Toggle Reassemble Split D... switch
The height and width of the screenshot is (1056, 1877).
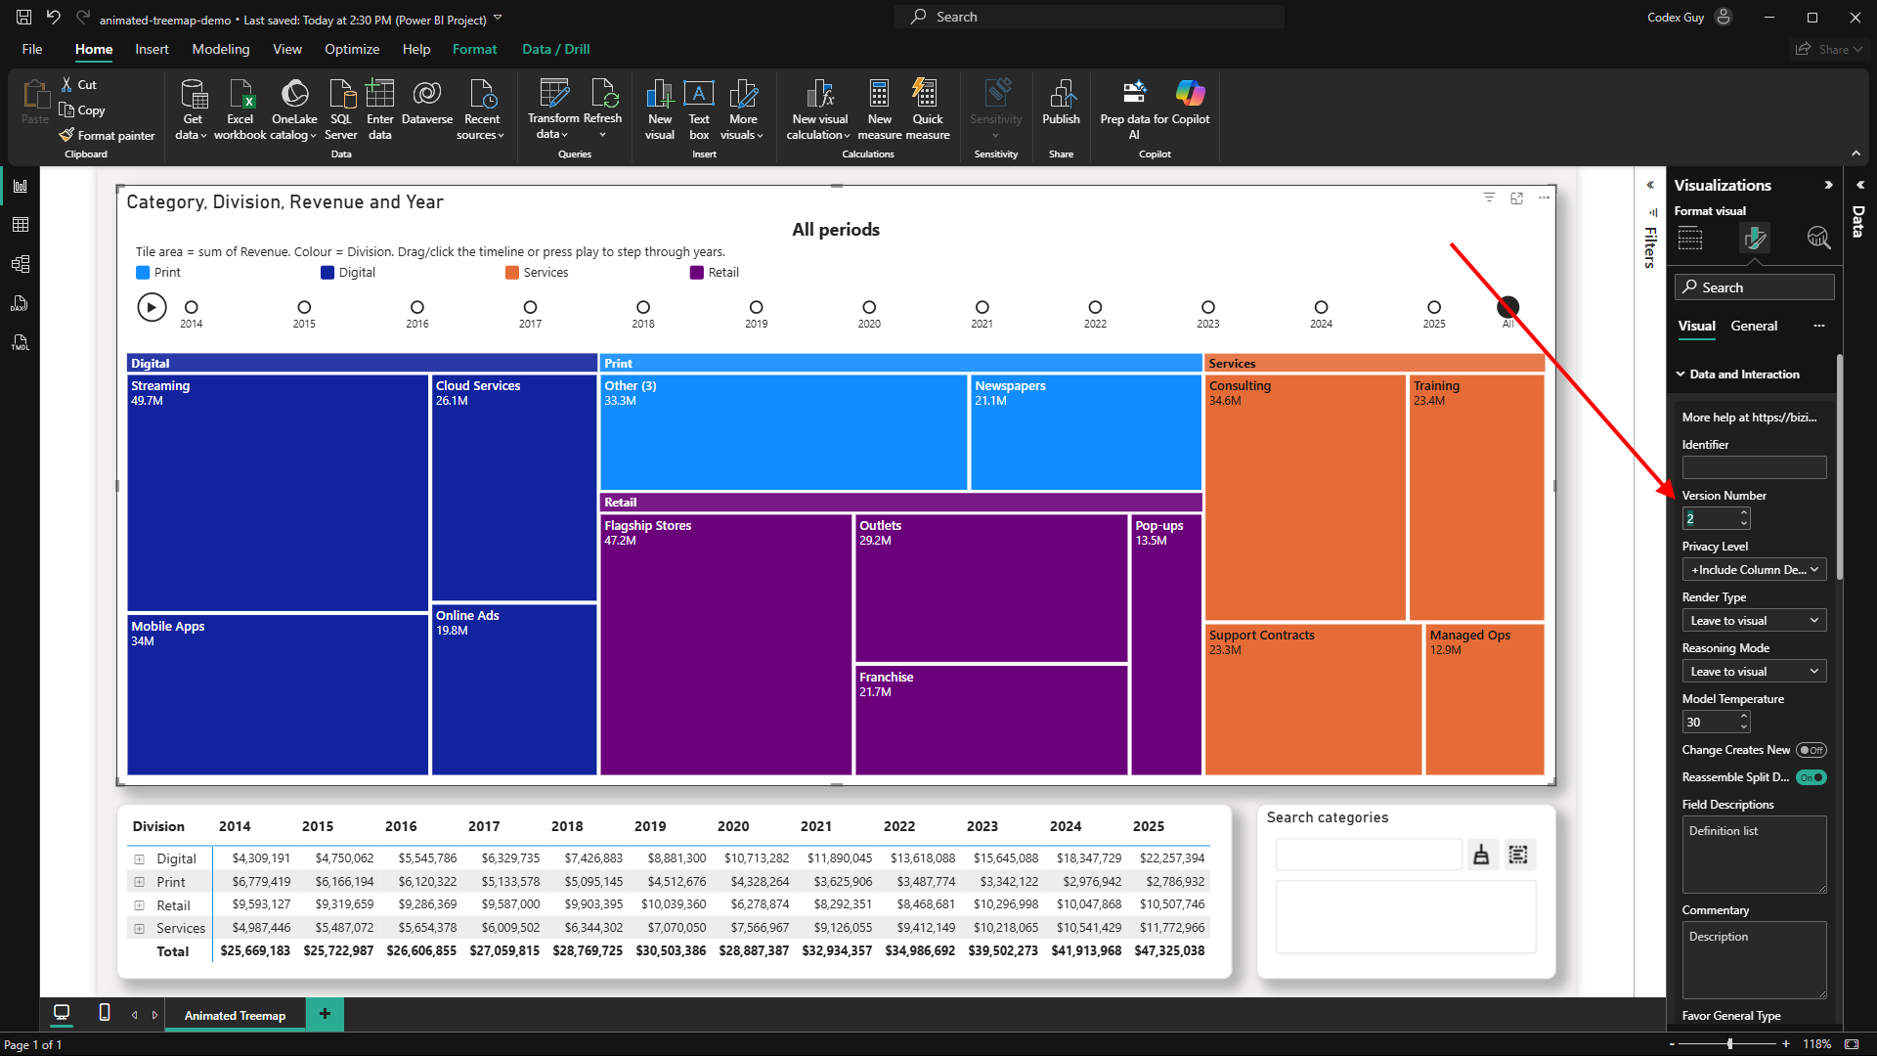pos(1812,777)
